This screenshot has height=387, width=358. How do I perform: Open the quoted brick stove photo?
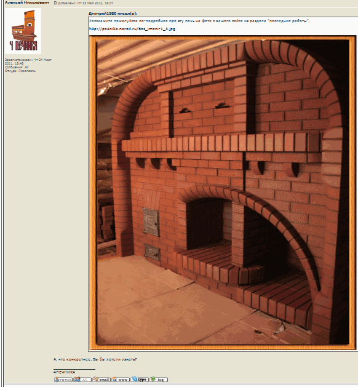223,193
